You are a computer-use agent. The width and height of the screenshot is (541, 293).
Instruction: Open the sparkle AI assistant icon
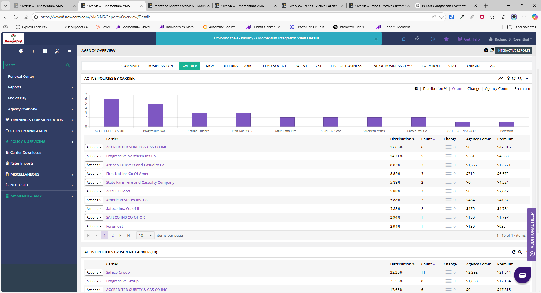click(417, 39)
